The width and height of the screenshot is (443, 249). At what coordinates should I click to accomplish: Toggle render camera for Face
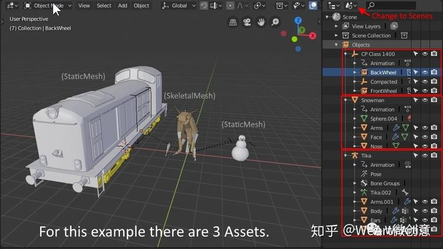434,137
